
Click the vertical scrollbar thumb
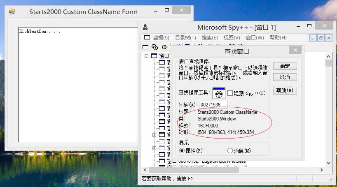[x=328, y=63]
